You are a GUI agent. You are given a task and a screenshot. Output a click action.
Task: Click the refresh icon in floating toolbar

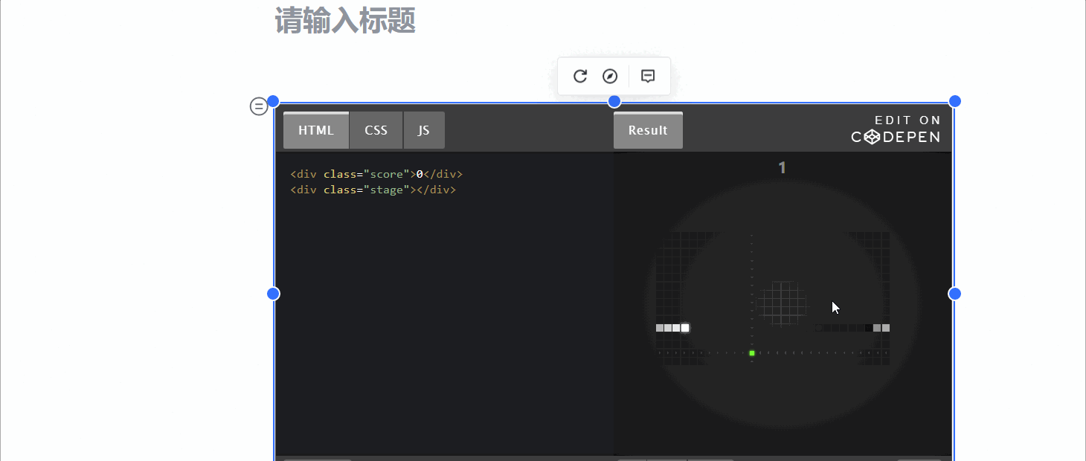tap(580, 76)
